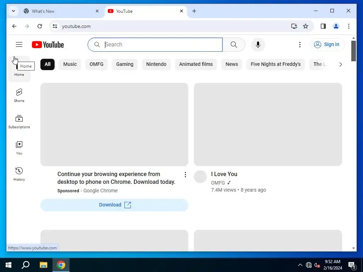Click the YouTube logo
The image size is (363, 272).
(x=48, y=45)
